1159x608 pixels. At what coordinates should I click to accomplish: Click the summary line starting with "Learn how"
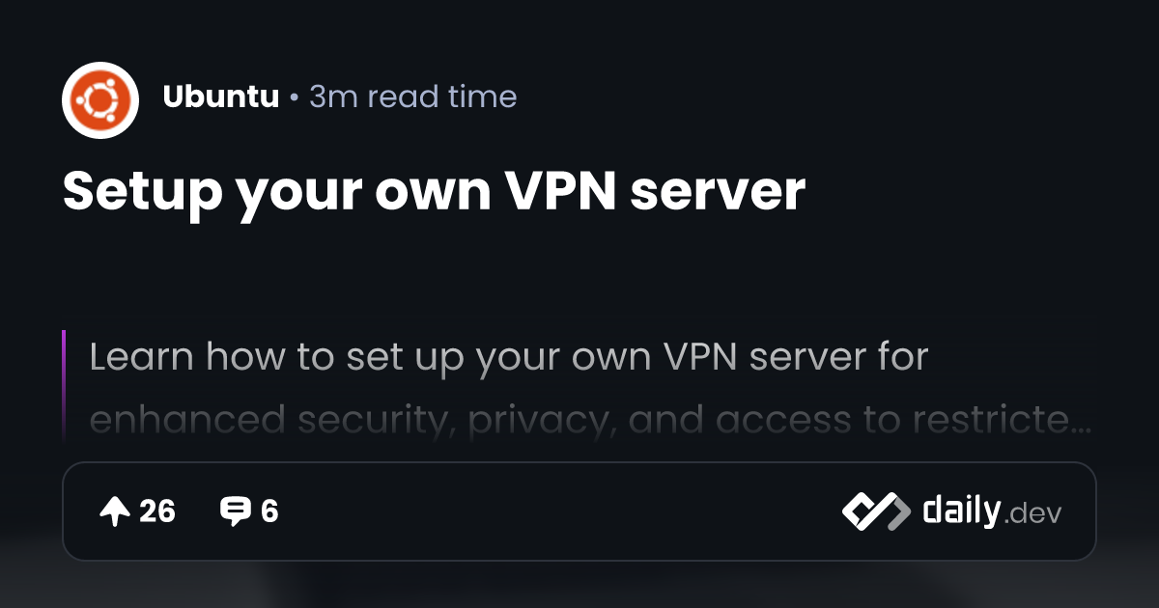click(x=509, y=358)
